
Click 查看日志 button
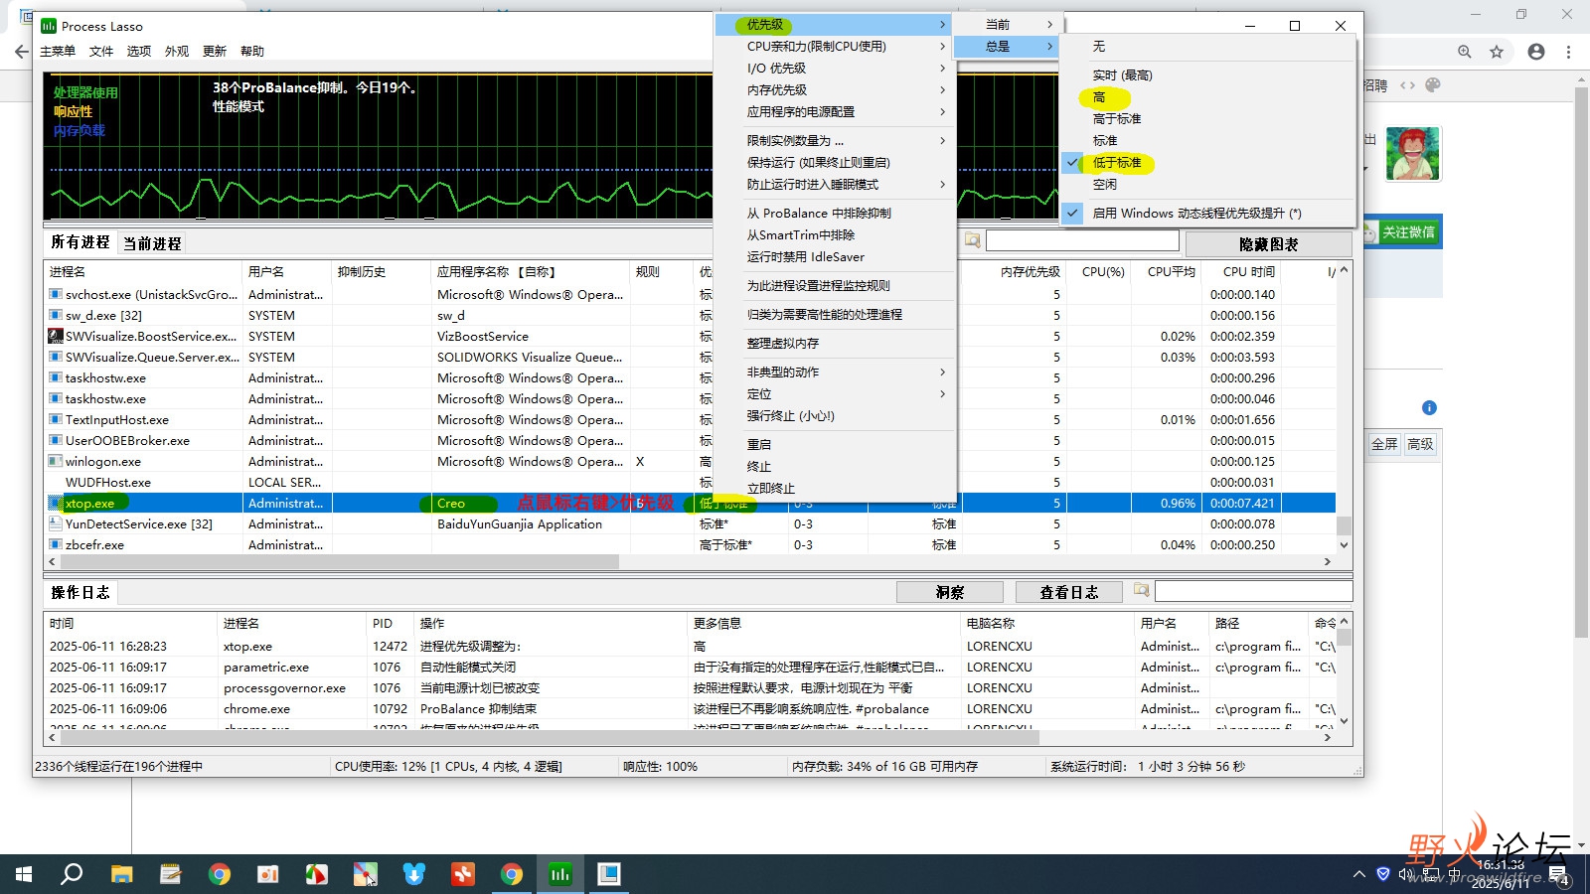coord(1069,592)
